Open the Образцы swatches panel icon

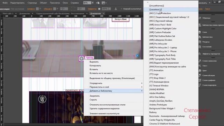click(x=200, y=18)
